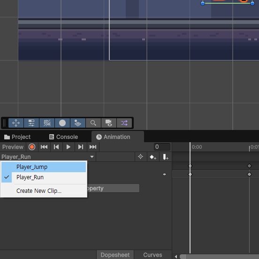Select the second-row keyframe diamond at 0:00
The width and height of the screenshot is (259, 259).
pos(190,174)
